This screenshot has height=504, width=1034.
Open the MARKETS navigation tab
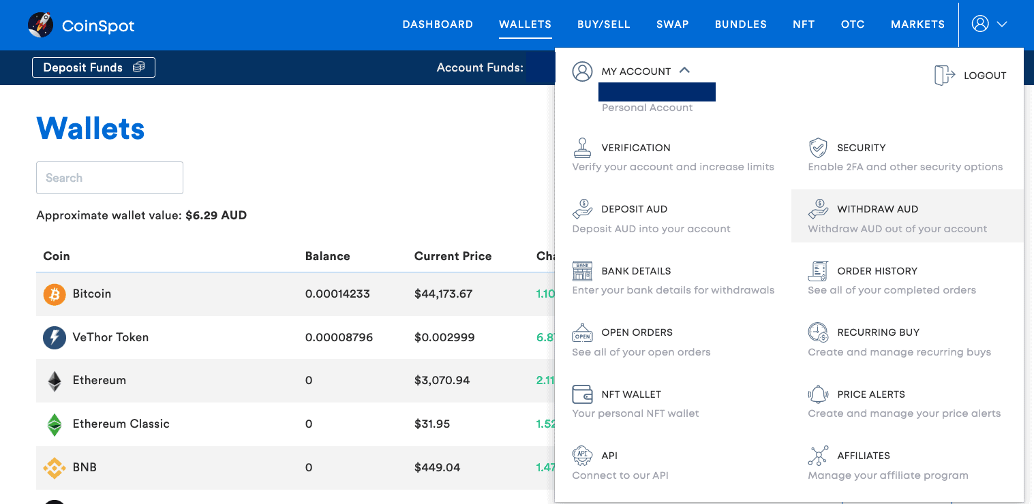917,24
